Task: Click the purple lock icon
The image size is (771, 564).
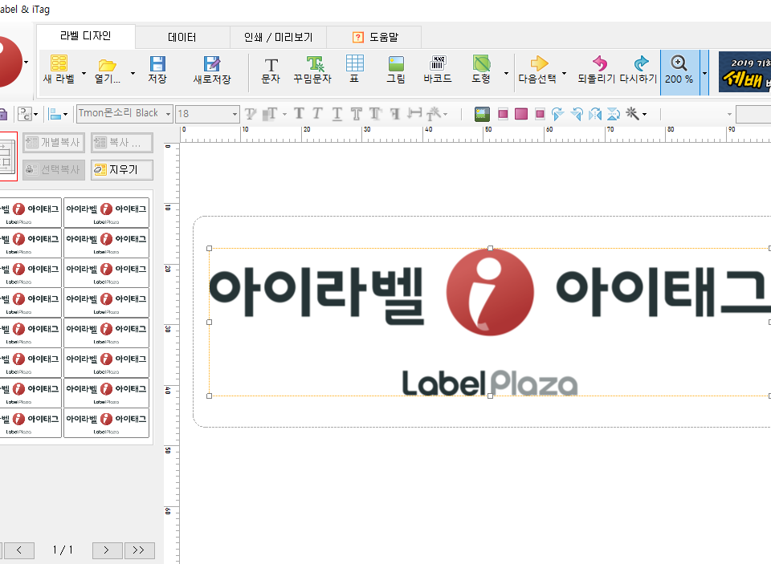Action: point(2,114)
